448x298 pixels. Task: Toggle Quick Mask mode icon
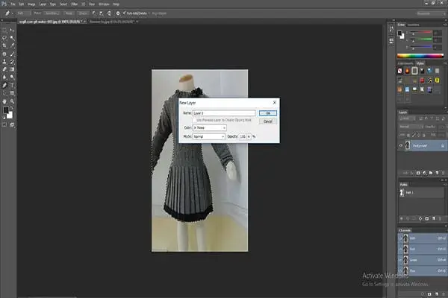[4, 124]
